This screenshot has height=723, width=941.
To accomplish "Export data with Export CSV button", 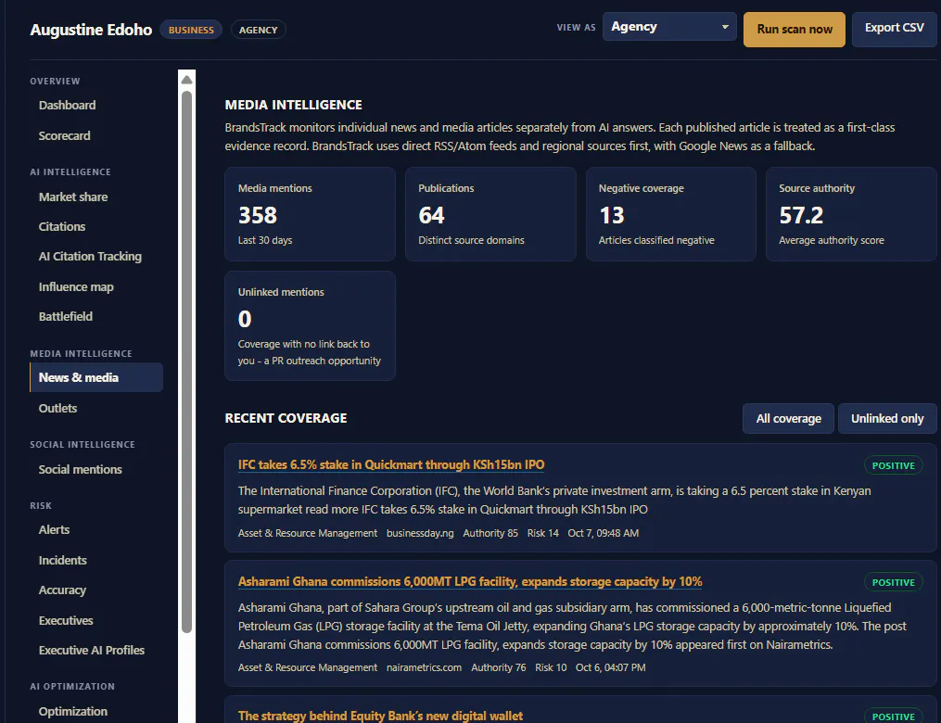I will coord(894,30).
